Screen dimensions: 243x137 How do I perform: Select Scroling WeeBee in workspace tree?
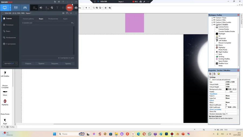click(224, 59)
